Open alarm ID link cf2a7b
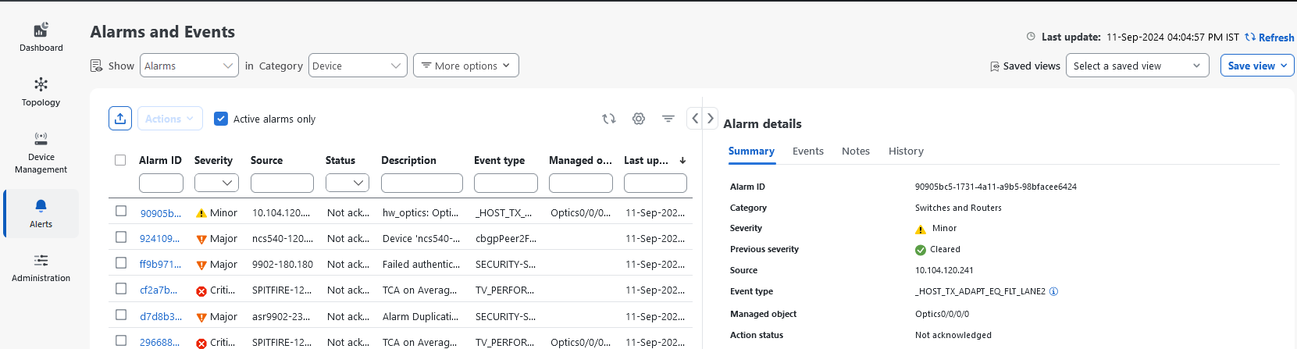 coord(159,290)
